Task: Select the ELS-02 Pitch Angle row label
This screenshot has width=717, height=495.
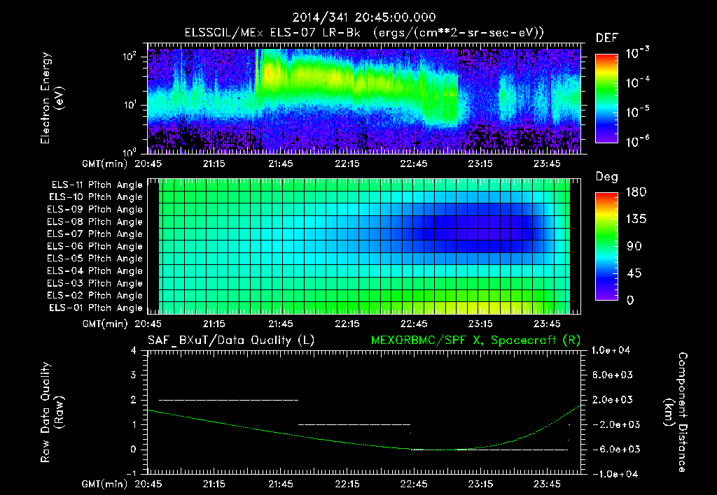Action: [95, 296]
